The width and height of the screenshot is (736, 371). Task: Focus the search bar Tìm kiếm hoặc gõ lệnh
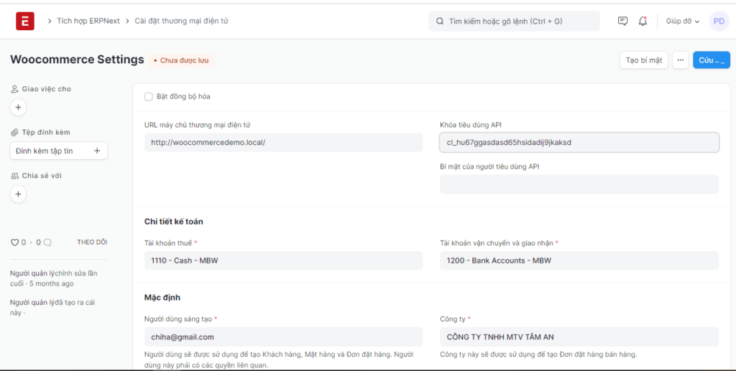point(514,22)
